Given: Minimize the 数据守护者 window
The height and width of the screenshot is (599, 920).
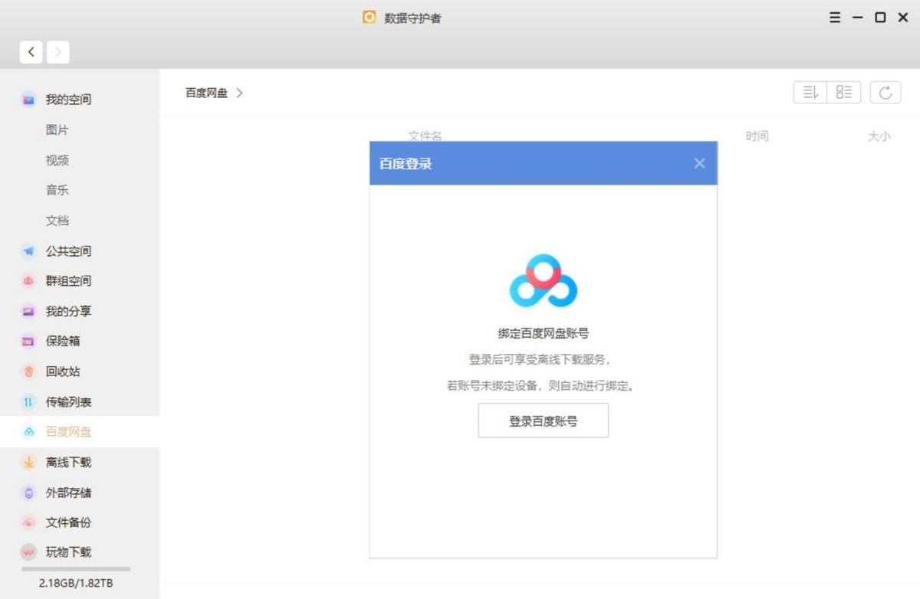Looking at the screenshot, I should point(858,17).
